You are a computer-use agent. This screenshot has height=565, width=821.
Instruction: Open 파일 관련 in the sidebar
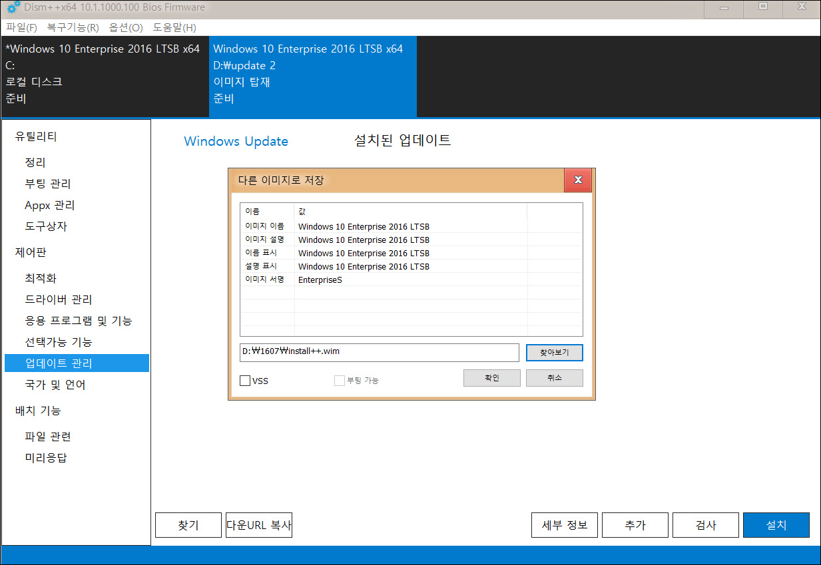[x=48, y=437]
